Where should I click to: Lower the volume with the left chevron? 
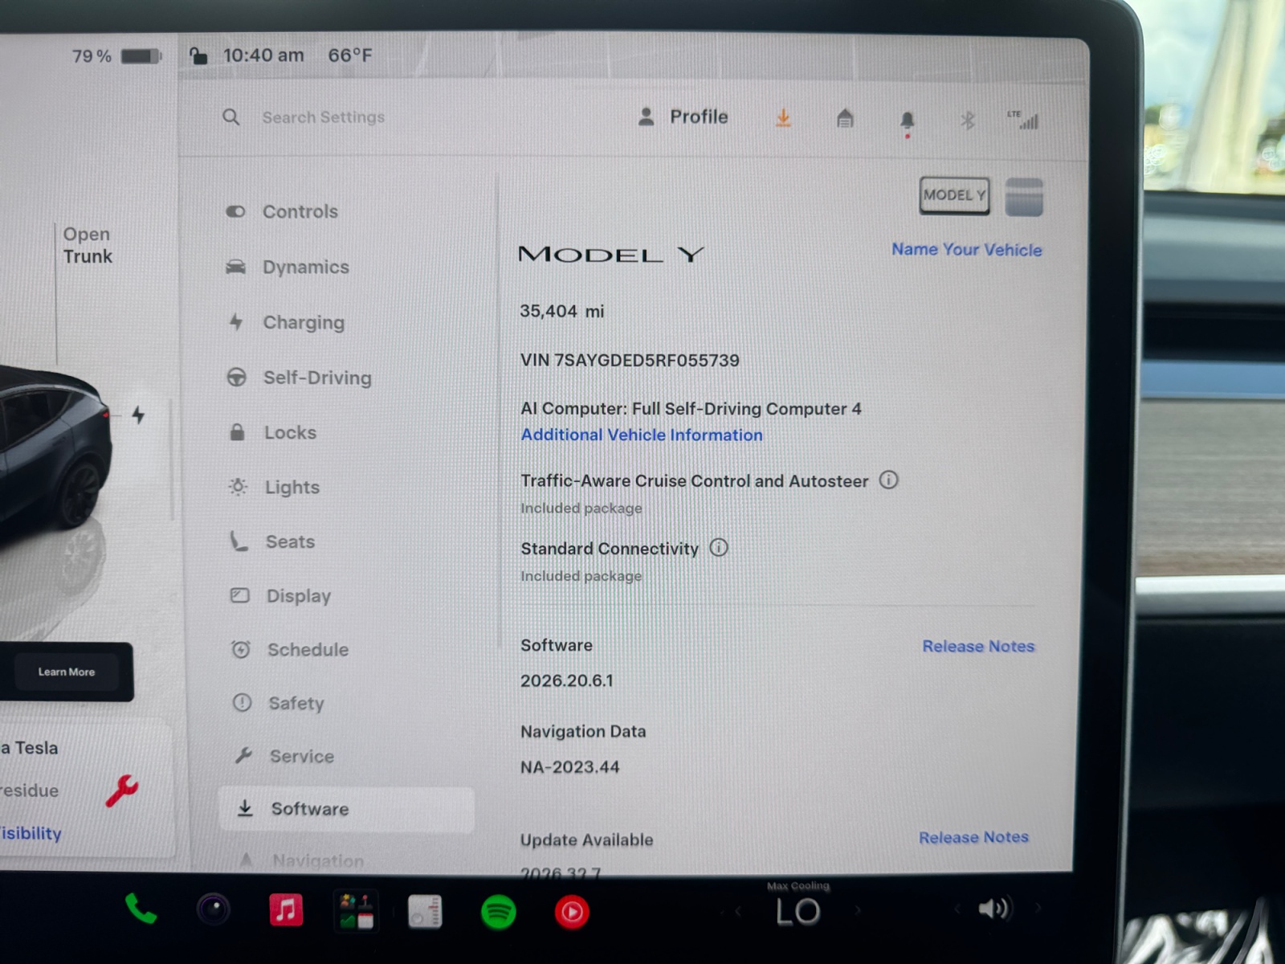[x=957, y=909]
